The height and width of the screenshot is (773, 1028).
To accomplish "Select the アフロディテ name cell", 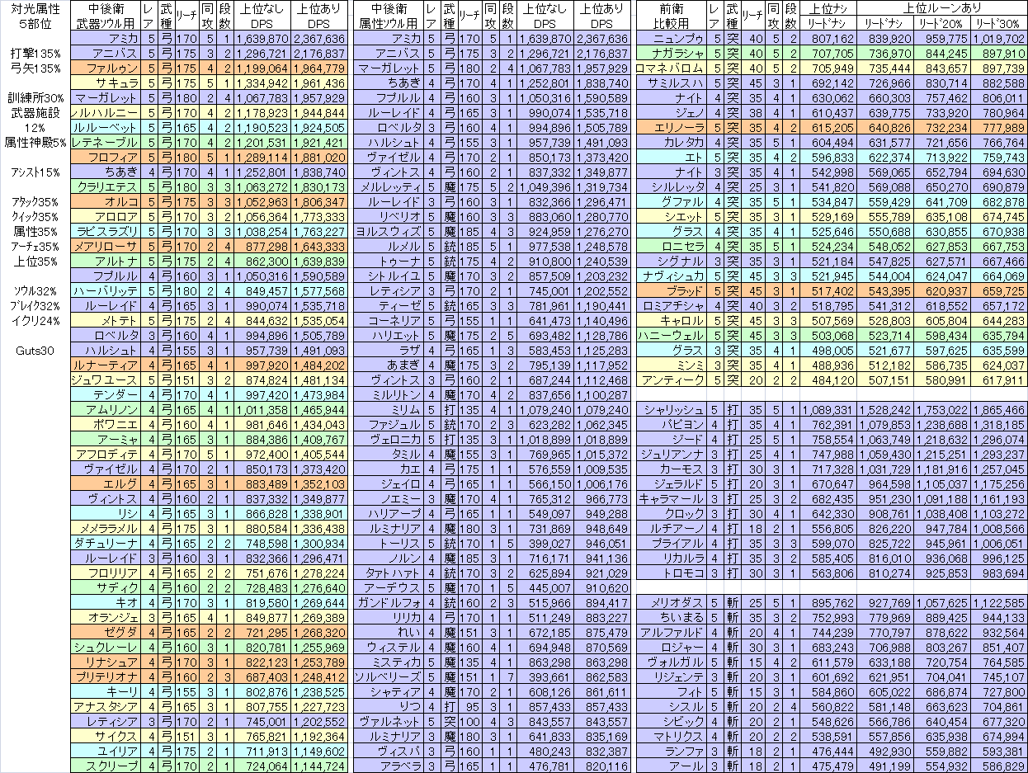I will tap(106, 455).
